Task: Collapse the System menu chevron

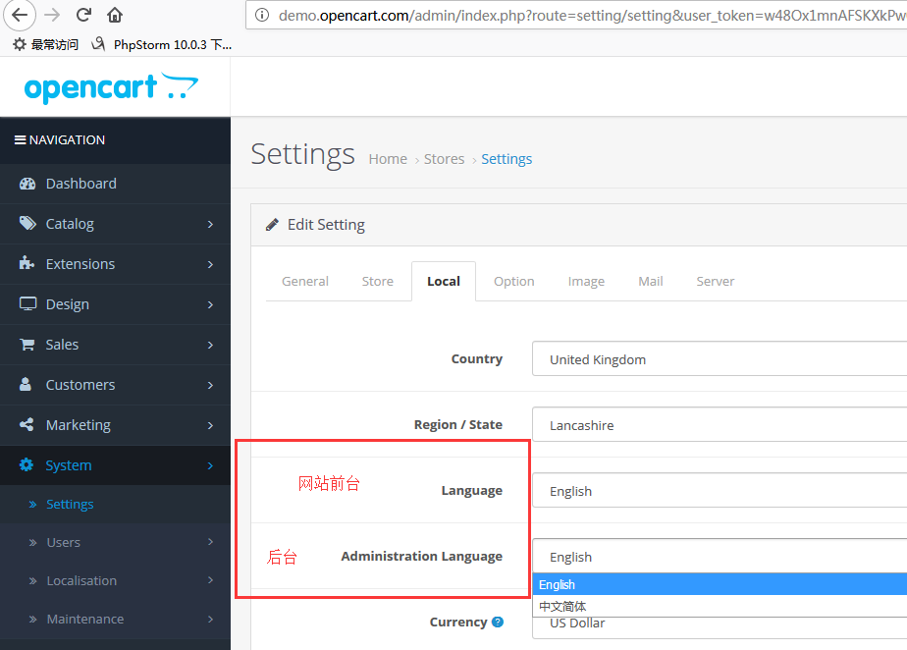Action: coord(210,465)
